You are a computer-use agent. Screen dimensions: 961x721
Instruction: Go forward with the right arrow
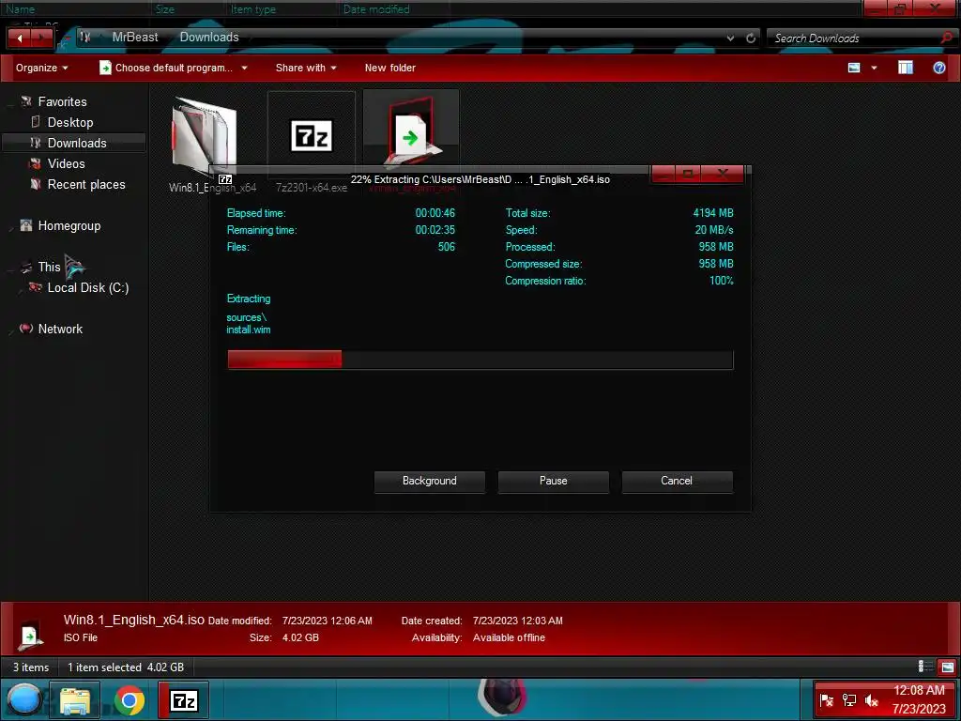coord(41,38)
